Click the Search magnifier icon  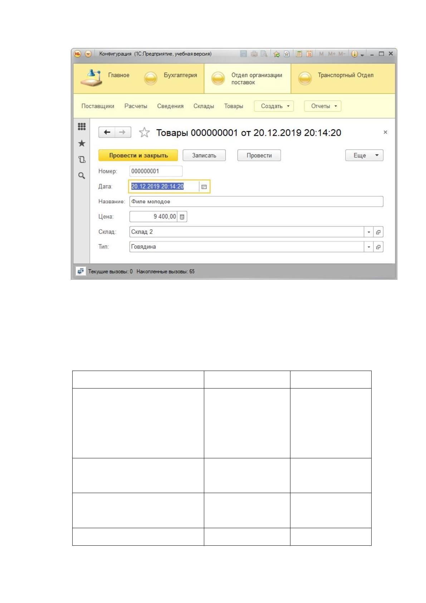(82, 176)
